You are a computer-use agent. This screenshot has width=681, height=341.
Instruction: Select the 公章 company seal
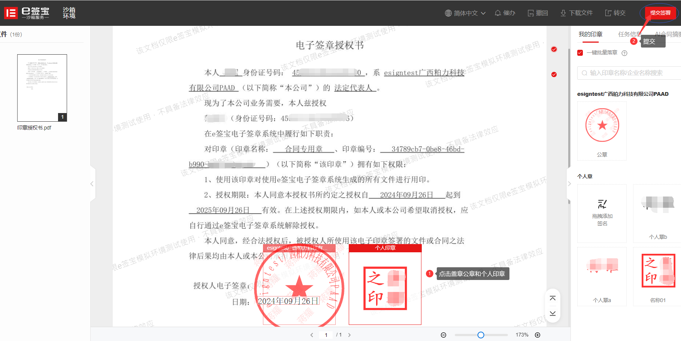(x=602, y=131)
